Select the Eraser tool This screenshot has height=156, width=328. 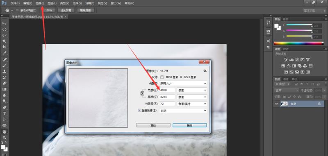tap(5, 84)
